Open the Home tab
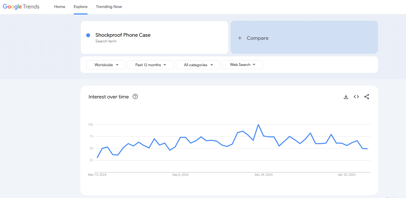The image size is (406, 198). (x=60, y=7)
